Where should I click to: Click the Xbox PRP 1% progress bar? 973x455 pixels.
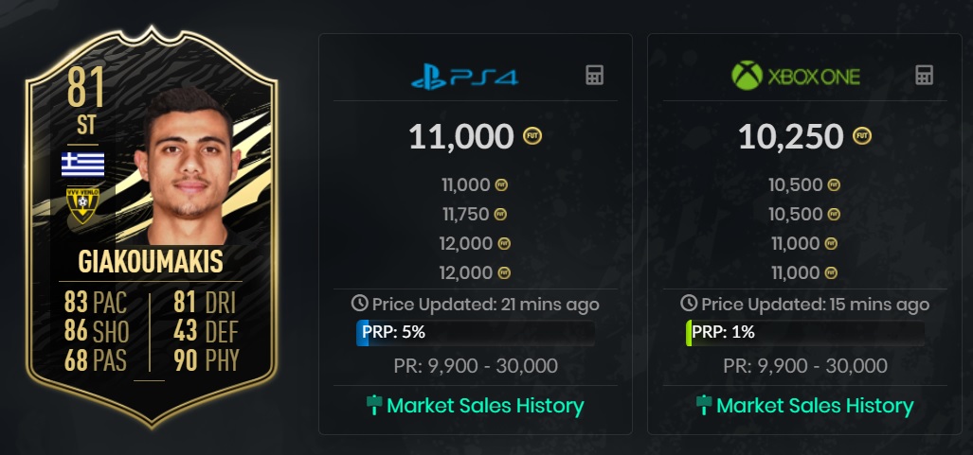(x=804, y=333)
